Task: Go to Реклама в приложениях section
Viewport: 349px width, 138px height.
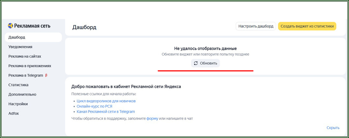Action: [30, 66]
